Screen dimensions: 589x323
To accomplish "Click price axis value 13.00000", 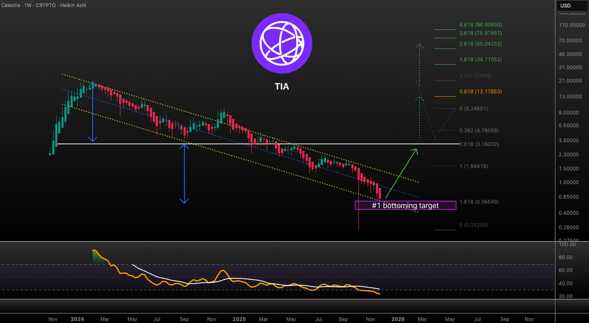I will pos(571,97).
